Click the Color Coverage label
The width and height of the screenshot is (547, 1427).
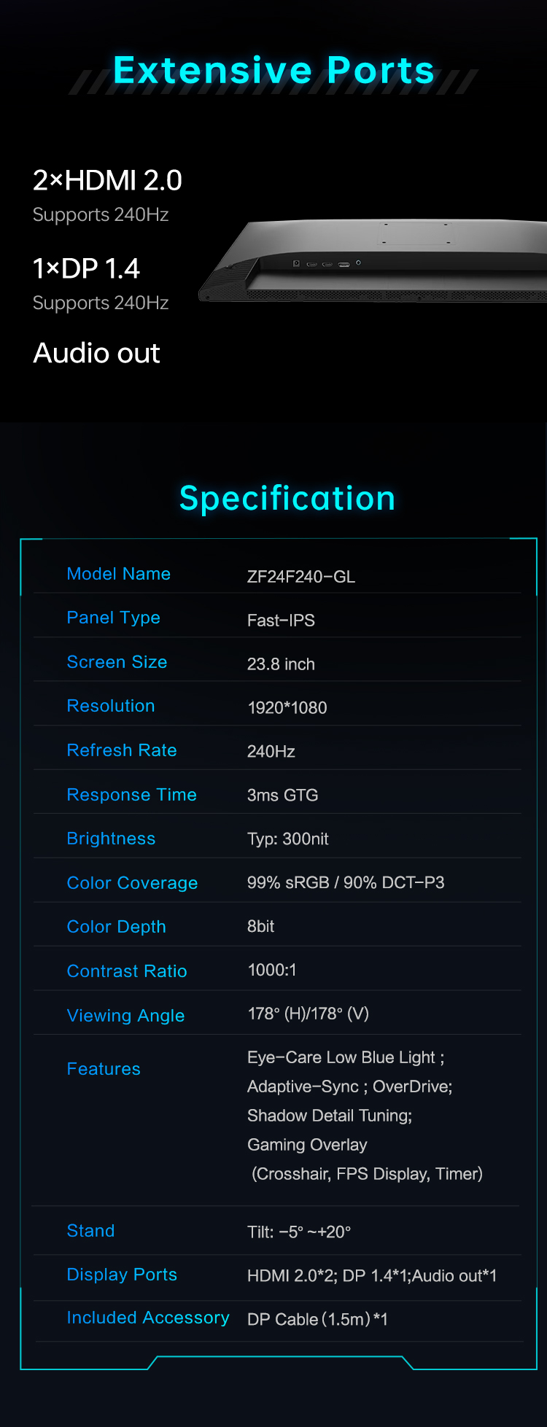132,883
